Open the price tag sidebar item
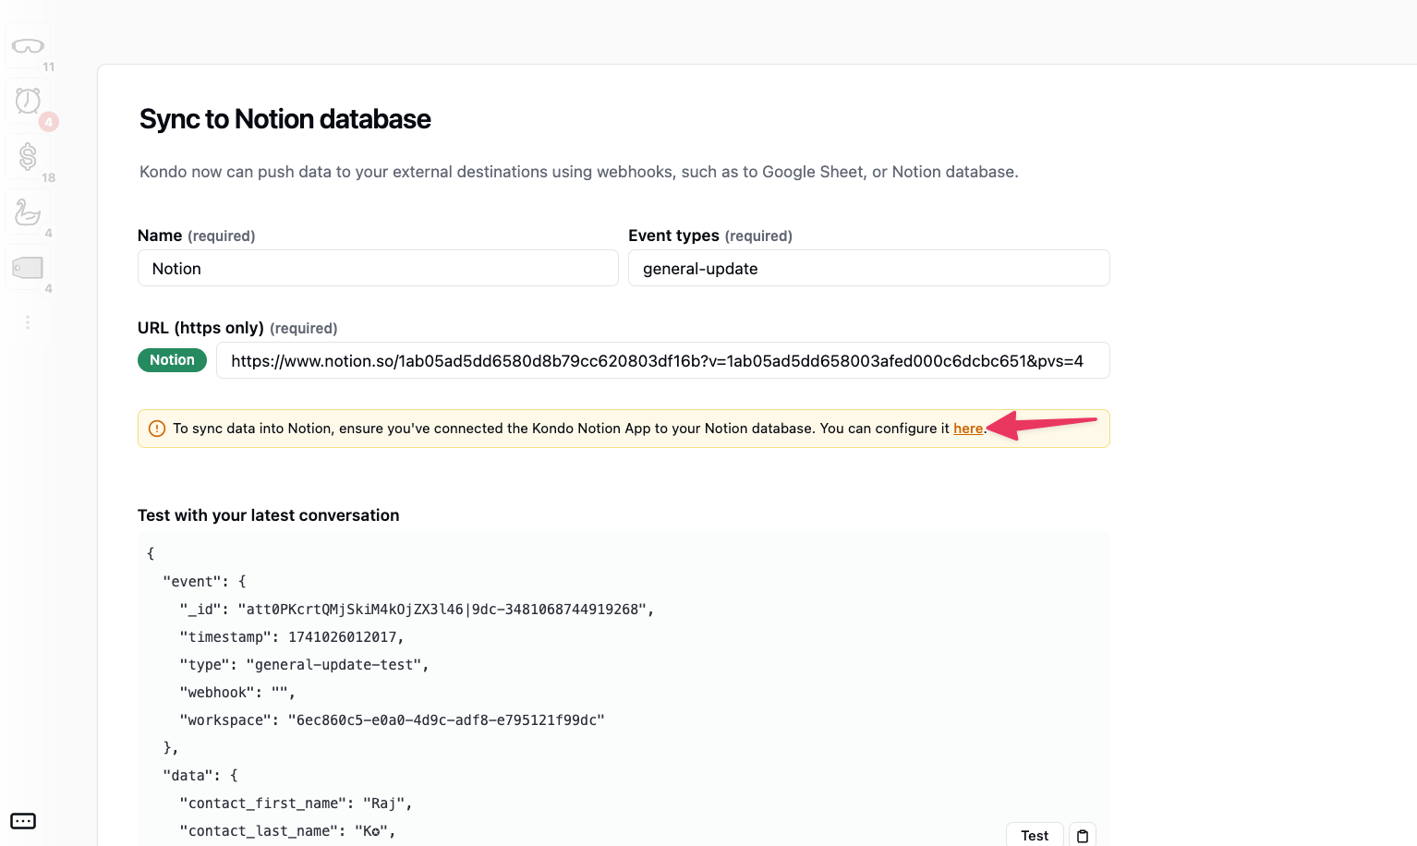Viewport: 1417px width, 846px height. tap(28, 268)
